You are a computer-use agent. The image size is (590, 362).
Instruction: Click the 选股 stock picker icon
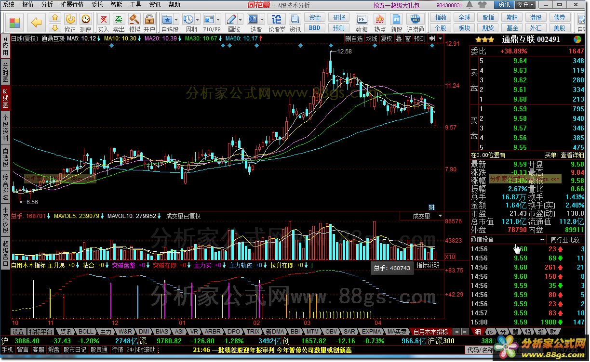[254, 19]
